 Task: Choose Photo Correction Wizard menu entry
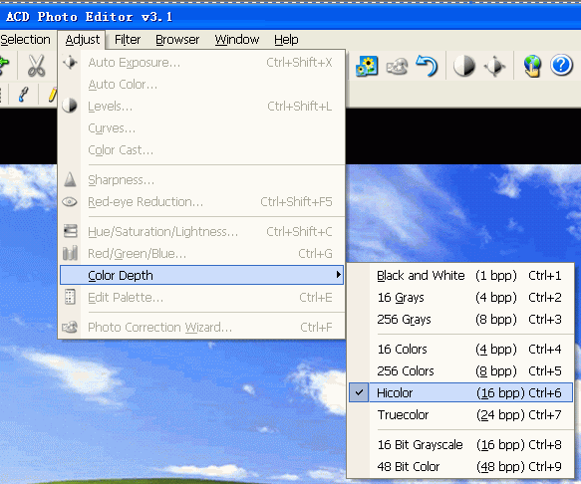coord(202,327)
